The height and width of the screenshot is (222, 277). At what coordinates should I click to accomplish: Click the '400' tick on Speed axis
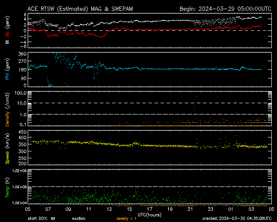pos(23,137)
